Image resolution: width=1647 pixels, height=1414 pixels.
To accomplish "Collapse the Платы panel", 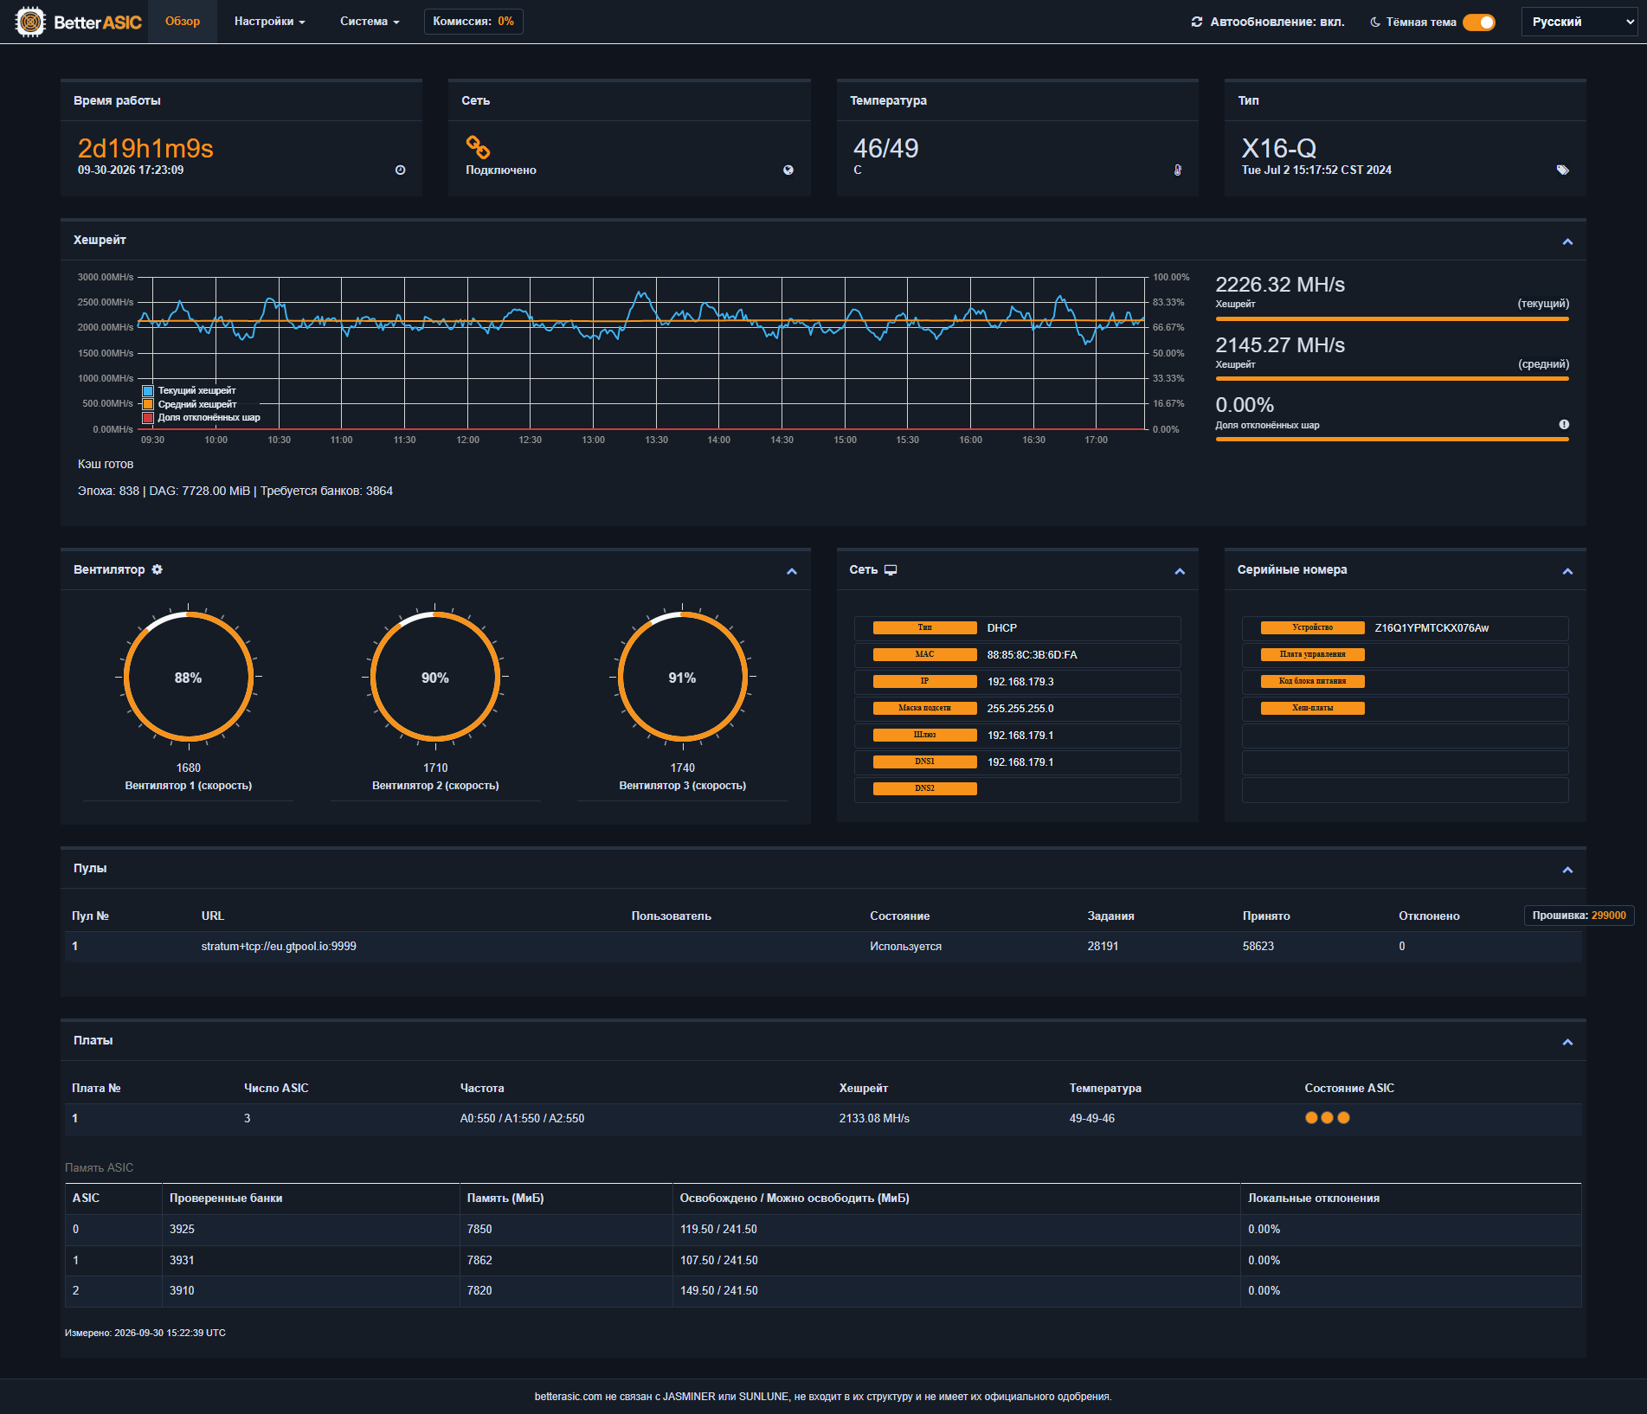I will click(x=1567, y=1042).
